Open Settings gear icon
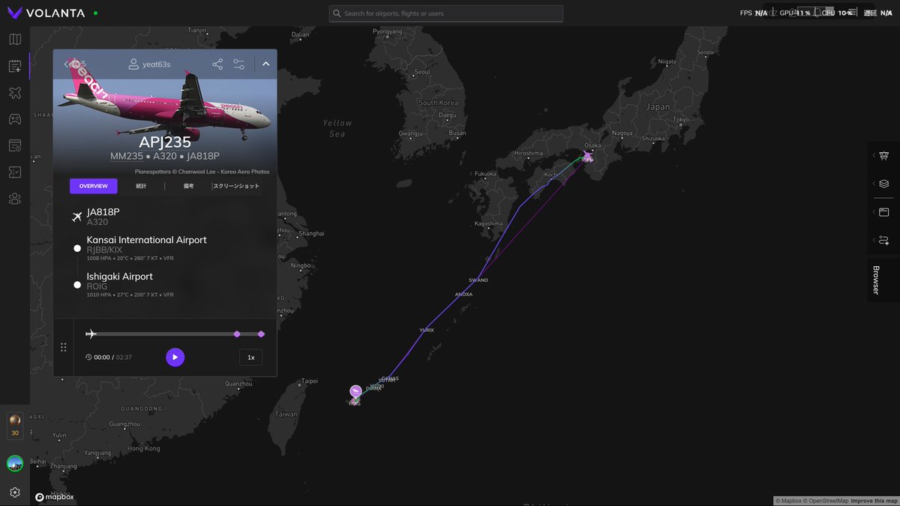Viewport: 900px width, 506px height. [15, 493]
